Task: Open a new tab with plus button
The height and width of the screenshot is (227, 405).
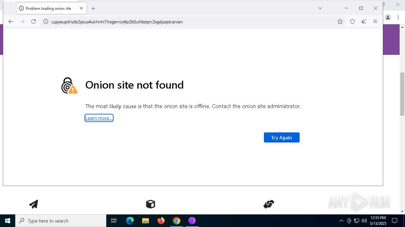Action: (x=93, y=9)
